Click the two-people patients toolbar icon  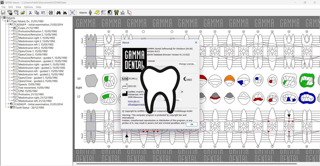(x=51, y=13)
